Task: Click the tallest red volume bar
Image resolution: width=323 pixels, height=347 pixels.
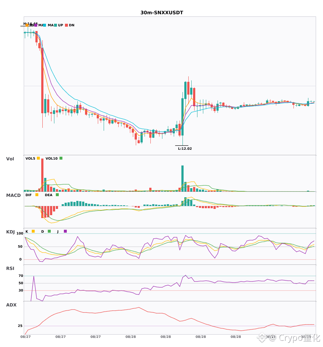Action: (x=42, y=175)
